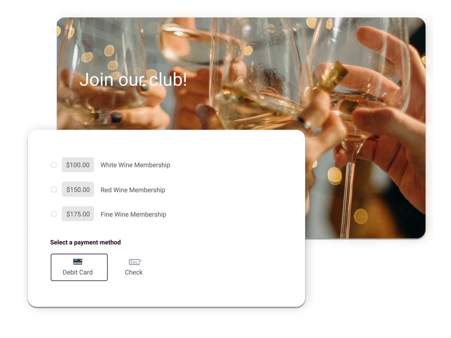Choose the "Check" text label
The image size is (451, 338).
click(x=134, y=272)
